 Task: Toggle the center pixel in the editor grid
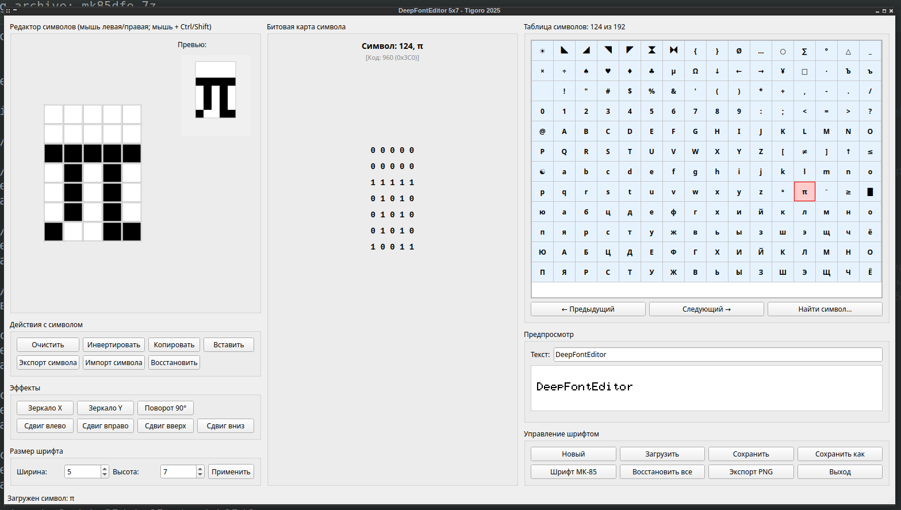click(x=93, y=173)
